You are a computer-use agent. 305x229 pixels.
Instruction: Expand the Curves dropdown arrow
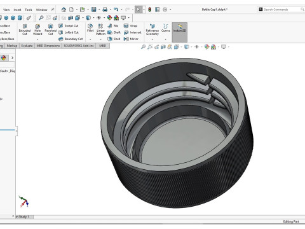pyautogui.click(x=165, y=39)
